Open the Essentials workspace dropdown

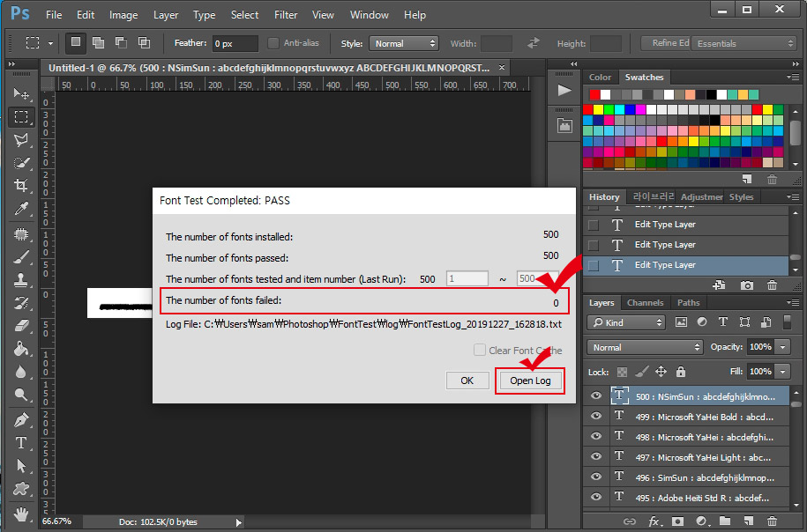click(743, 44)
